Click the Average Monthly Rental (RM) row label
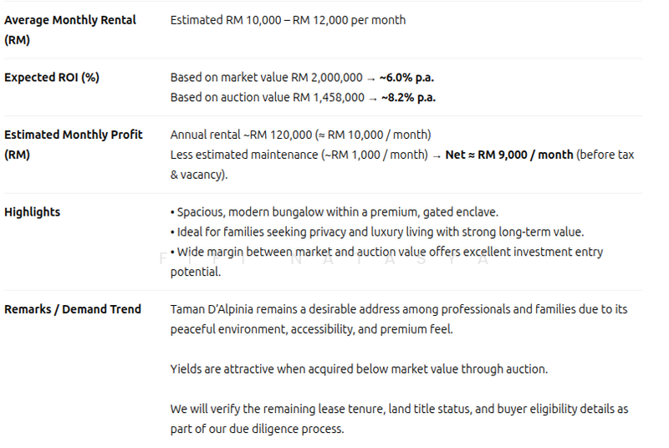The width and height of the screenshot is (669, 448). pyautogui.click(x=70, y=29)
